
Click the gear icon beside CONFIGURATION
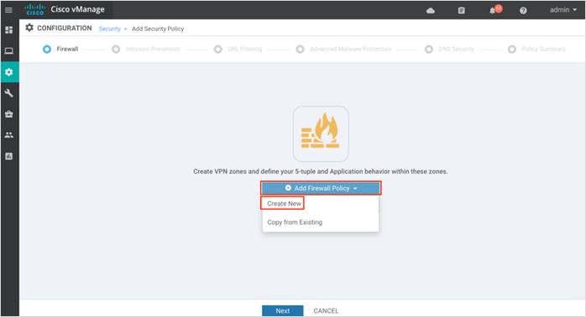(29, 28)
